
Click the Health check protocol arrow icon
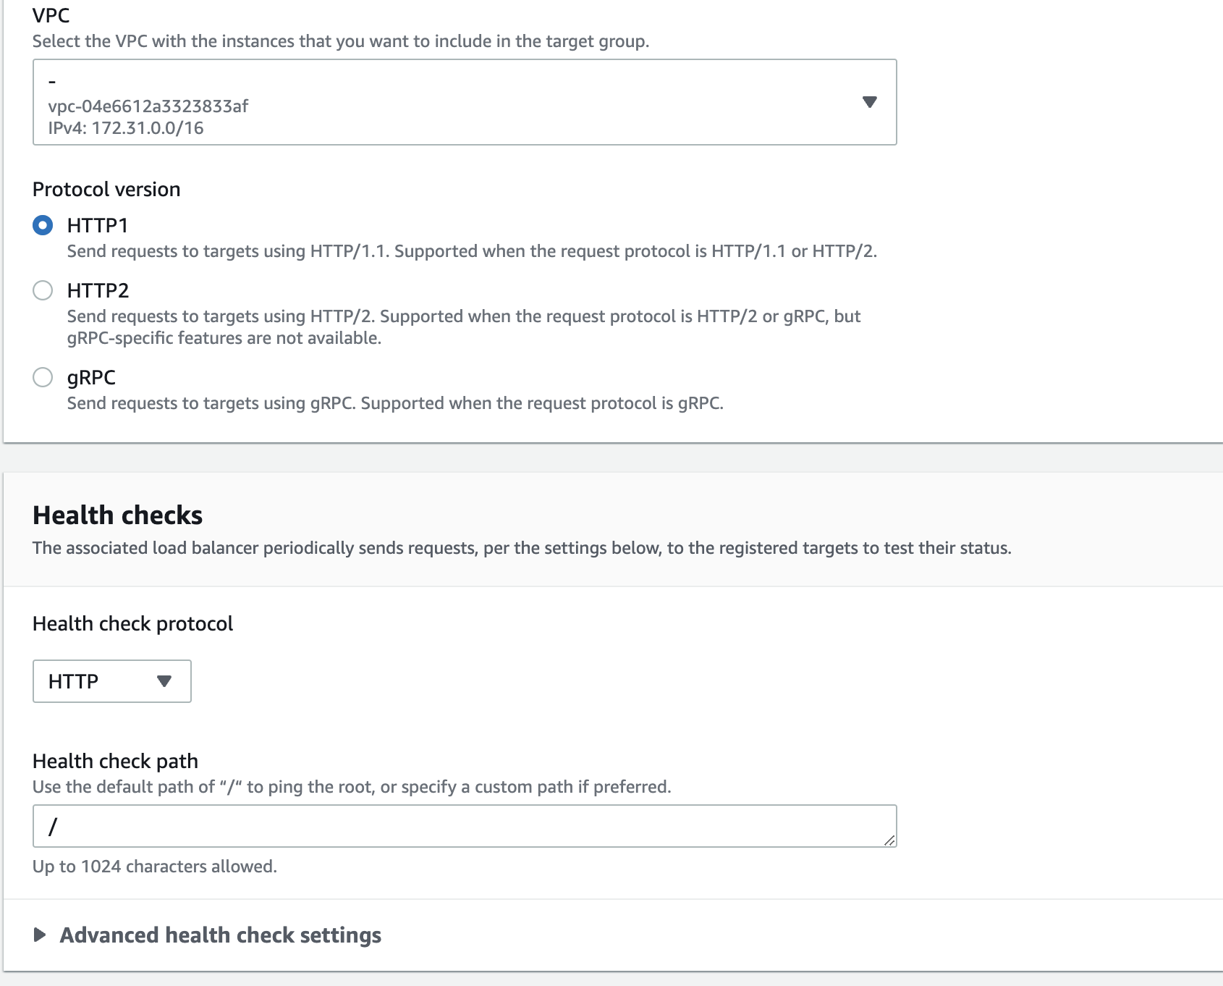pyautogui.click(x=164, y=681)
